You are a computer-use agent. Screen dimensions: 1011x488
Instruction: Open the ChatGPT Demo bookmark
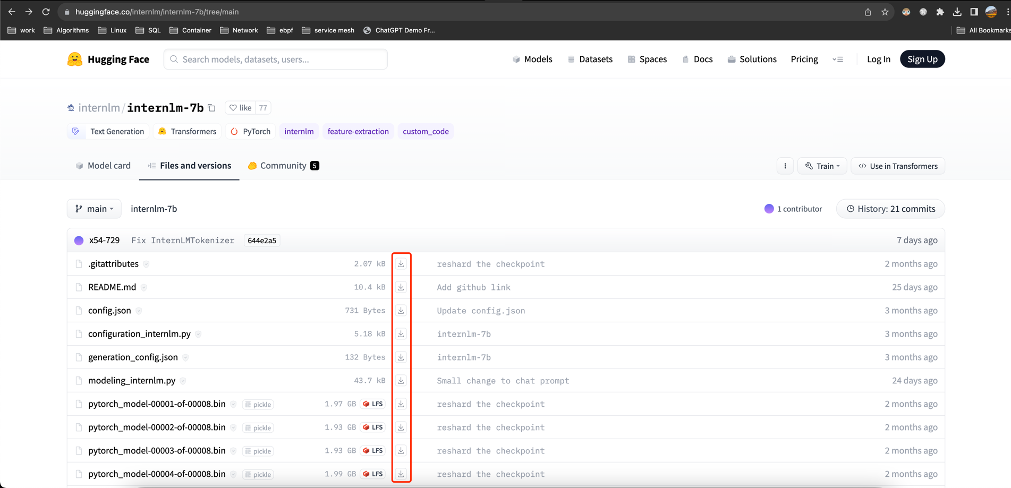pos(399,30)
